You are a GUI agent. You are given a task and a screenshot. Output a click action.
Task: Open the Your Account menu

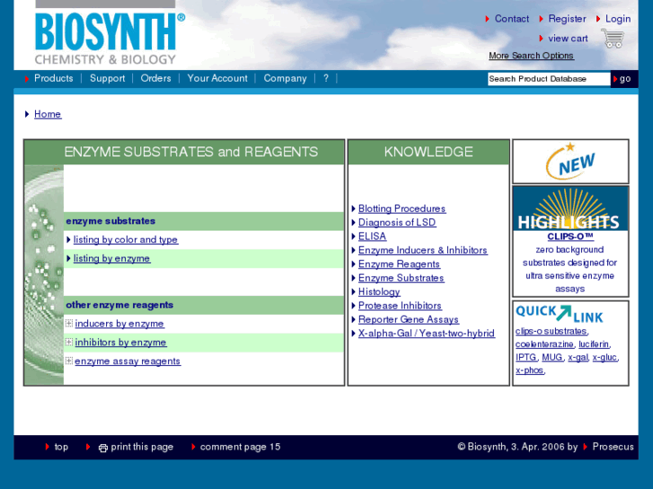(x=217, y=78)
